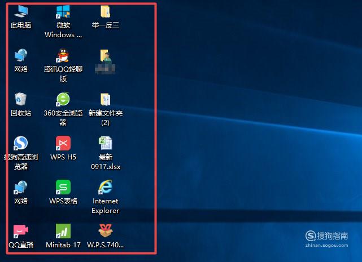Select the 回收站 recycle bin icon
The image size is (362, 262).
point(21,99)
